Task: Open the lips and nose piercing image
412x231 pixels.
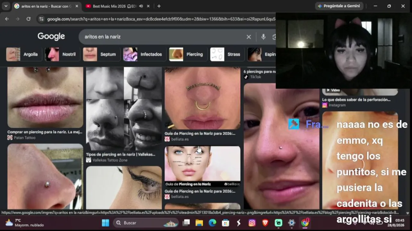Action: pos(45,98)
